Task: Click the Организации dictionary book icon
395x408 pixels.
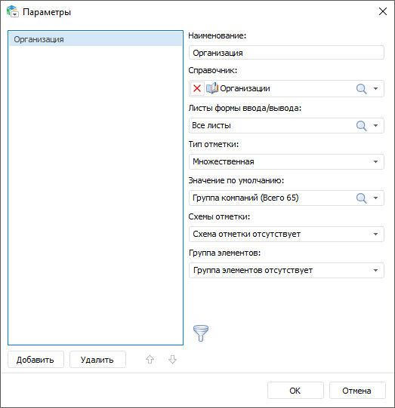Action: point(212,88)
